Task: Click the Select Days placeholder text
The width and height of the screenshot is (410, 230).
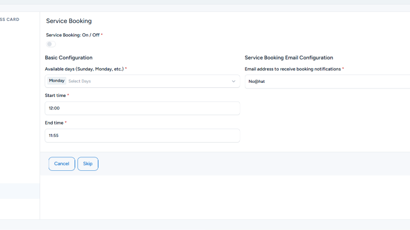Action: point(80,81)
